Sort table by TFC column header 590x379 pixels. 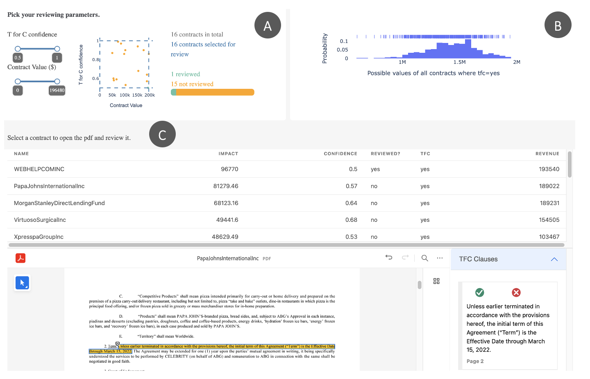click(425, 153)
